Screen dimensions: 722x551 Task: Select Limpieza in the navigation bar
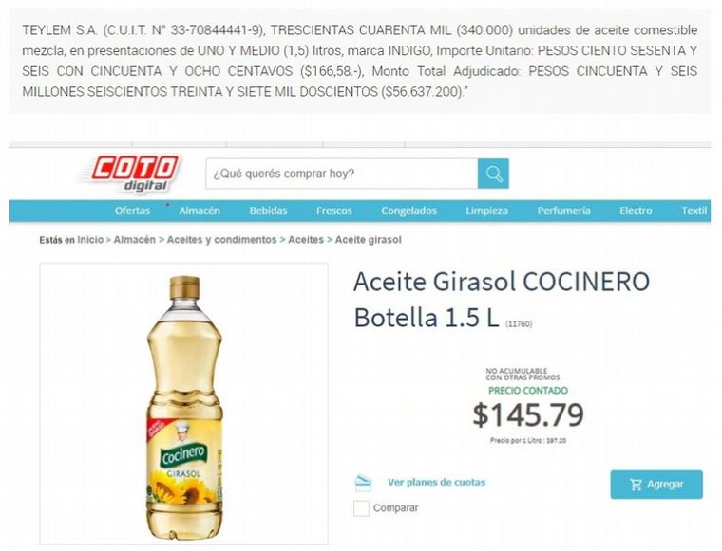pyautogui.click(x=486, y=211)
